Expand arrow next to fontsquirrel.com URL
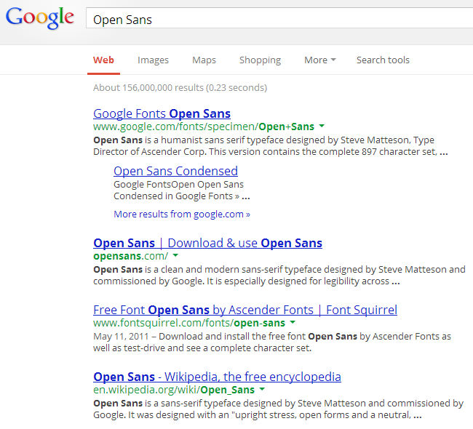The height and width of the screenshot is (429, 473). [x=293, y=322]
